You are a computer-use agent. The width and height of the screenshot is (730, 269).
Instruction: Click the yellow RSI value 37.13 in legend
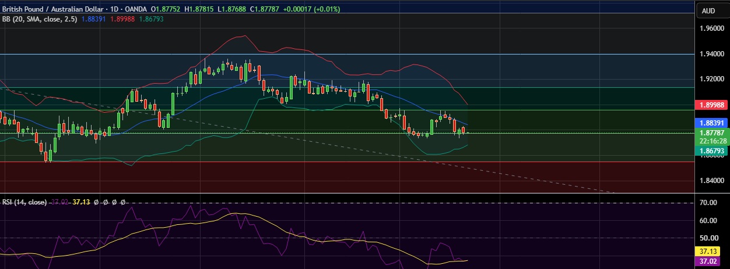pyautogui.click(x=79, y=202)
